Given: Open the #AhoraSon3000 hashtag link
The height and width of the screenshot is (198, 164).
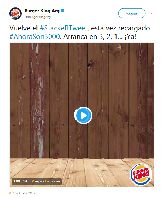Looking at the screenshot, I should pos(35,37).
